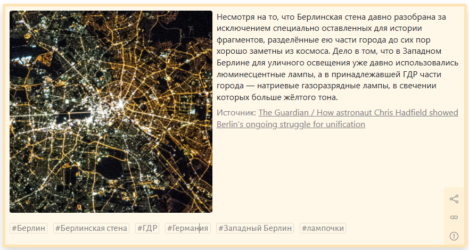The width and height of the screenshot is (469, 250).
Task: Click the share icon
Action: click(454, 199)
